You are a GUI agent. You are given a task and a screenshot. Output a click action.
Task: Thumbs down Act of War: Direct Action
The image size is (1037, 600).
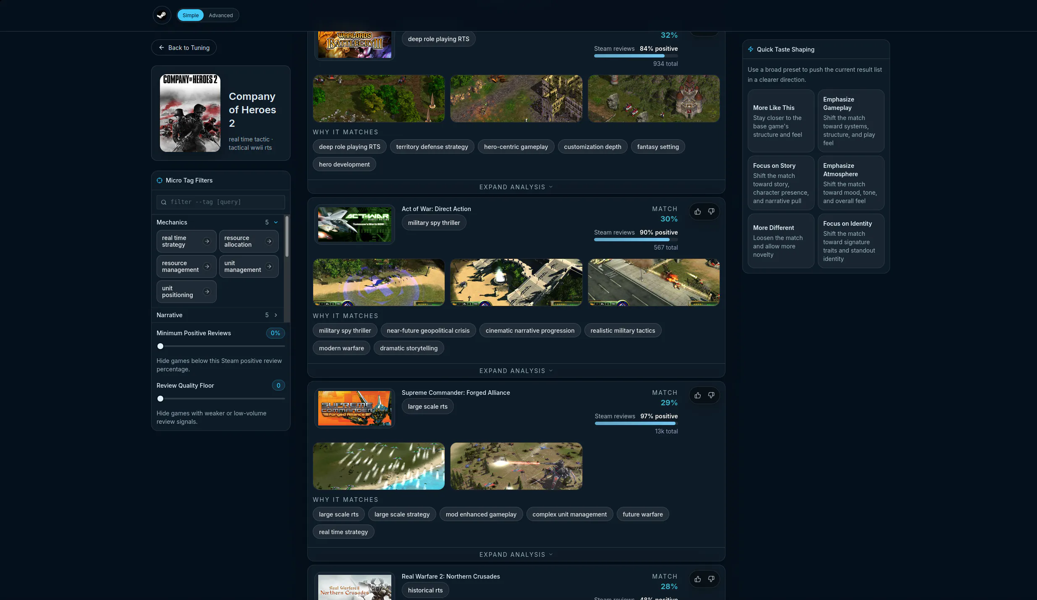point(711,211)
